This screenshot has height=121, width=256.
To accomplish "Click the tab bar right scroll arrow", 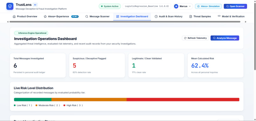I will [246, 22].
